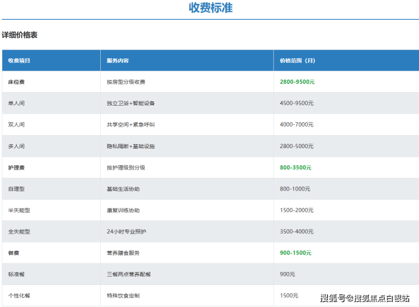Select the 餐费 category row label
The width and height of the screenshot is (419, 307).
click(x=14, y=253)
